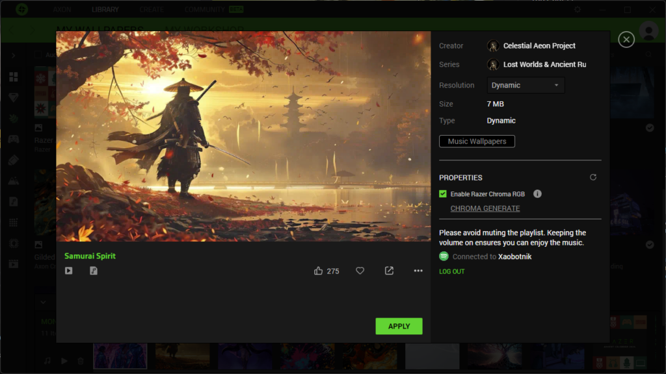Select the MY WALLPAPERS sub-tab
Image resolution: width=666 pixels, height=374 pixels.
tap(100, 29)
